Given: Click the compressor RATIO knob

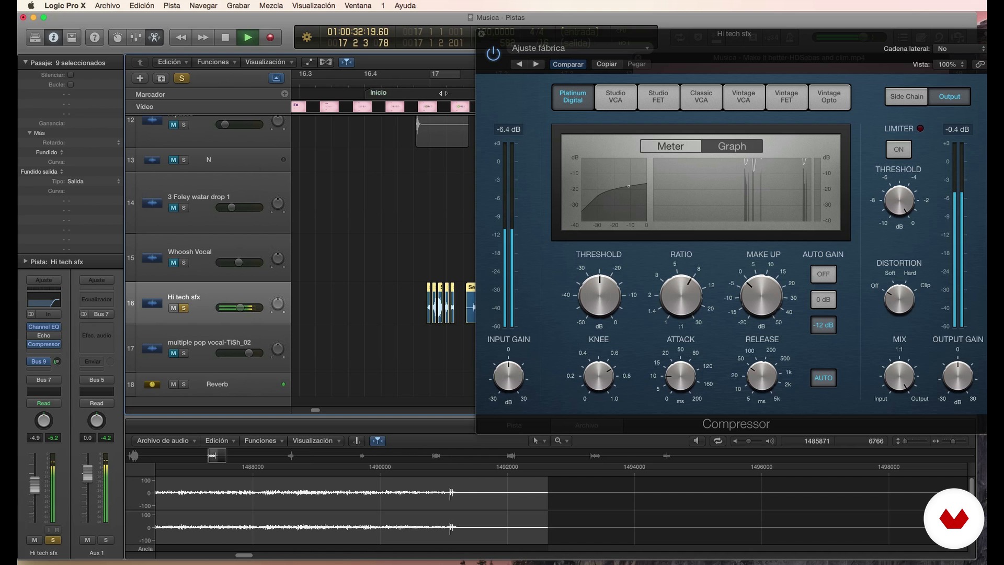Looking at the screenshot, I should 681,296.
